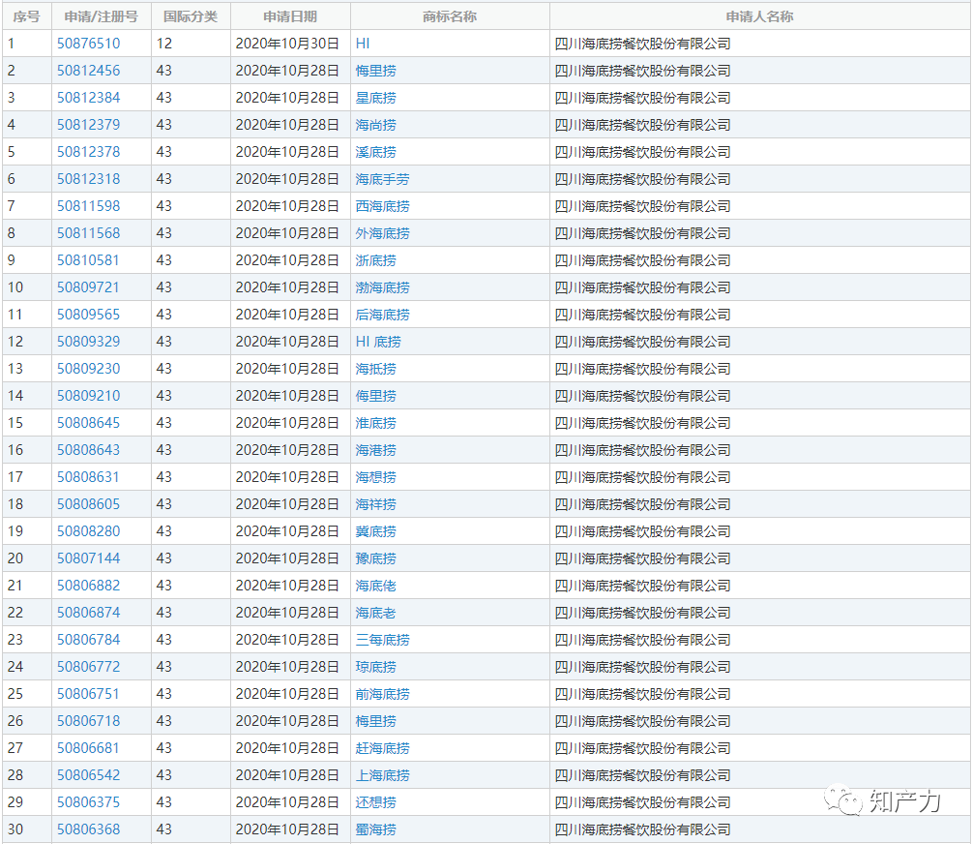
Task: Open the 三每底捞 trademark entry
Action: (383, 640)
